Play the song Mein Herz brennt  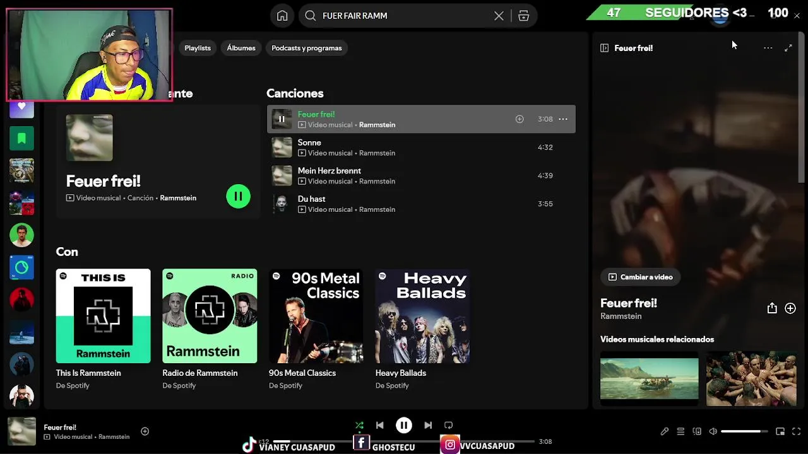point(421,175)
